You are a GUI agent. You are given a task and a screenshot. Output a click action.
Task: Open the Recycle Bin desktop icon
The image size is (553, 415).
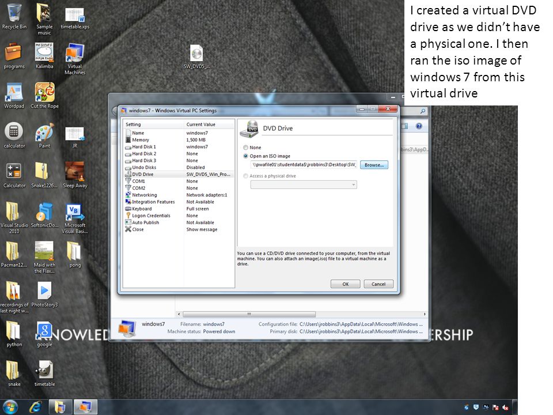14,16
